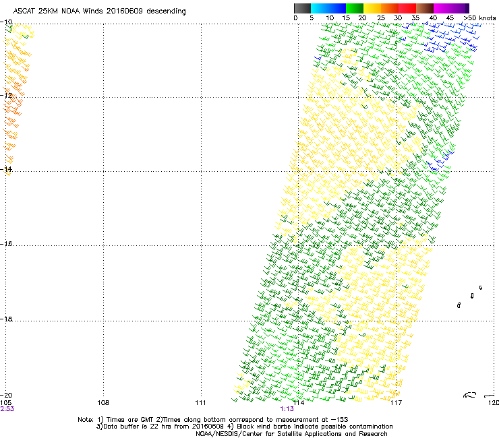Image resolution: width=499 pixels, height=438 pixels.
Task: Select the '-16' latitude axis label
Action: coord(6,244)
